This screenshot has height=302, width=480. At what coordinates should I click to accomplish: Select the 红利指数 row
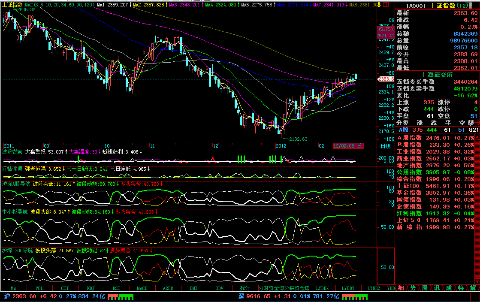435,213
